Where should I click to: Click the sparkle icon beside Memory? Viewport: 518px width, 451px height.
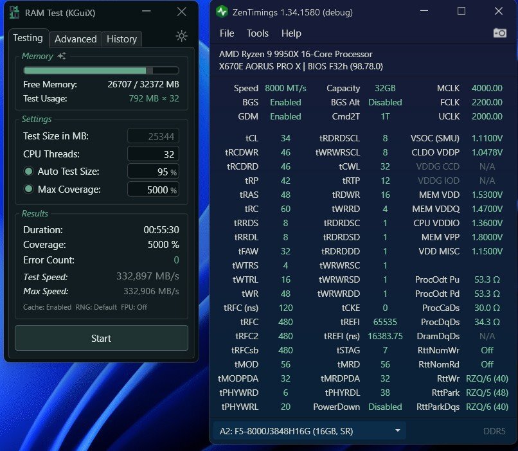pyautogui.click(x=62, y=56)
